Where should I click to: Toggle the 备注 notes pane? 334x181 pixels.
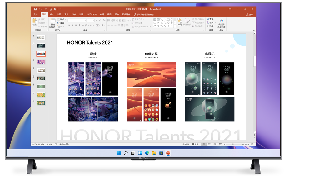(x=186, y=144)
